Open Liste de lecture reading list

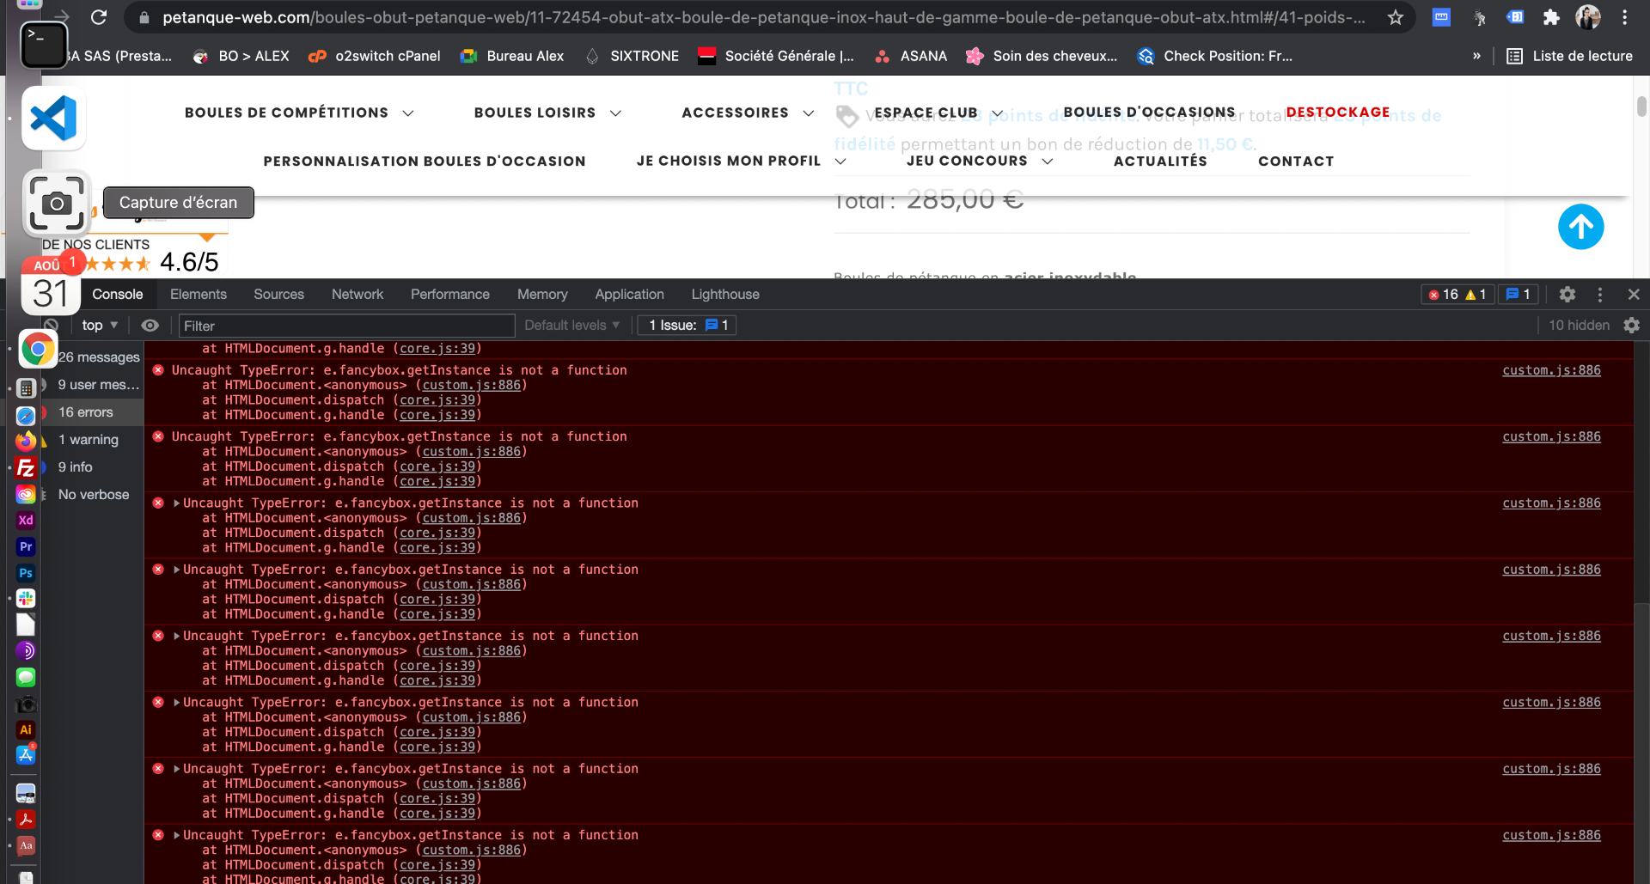1569,56
